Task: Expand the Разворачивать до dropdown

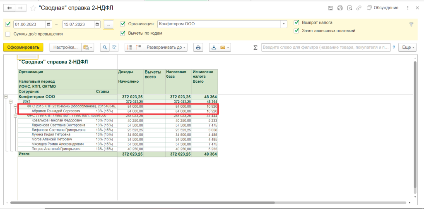Action: coord(166,47)
